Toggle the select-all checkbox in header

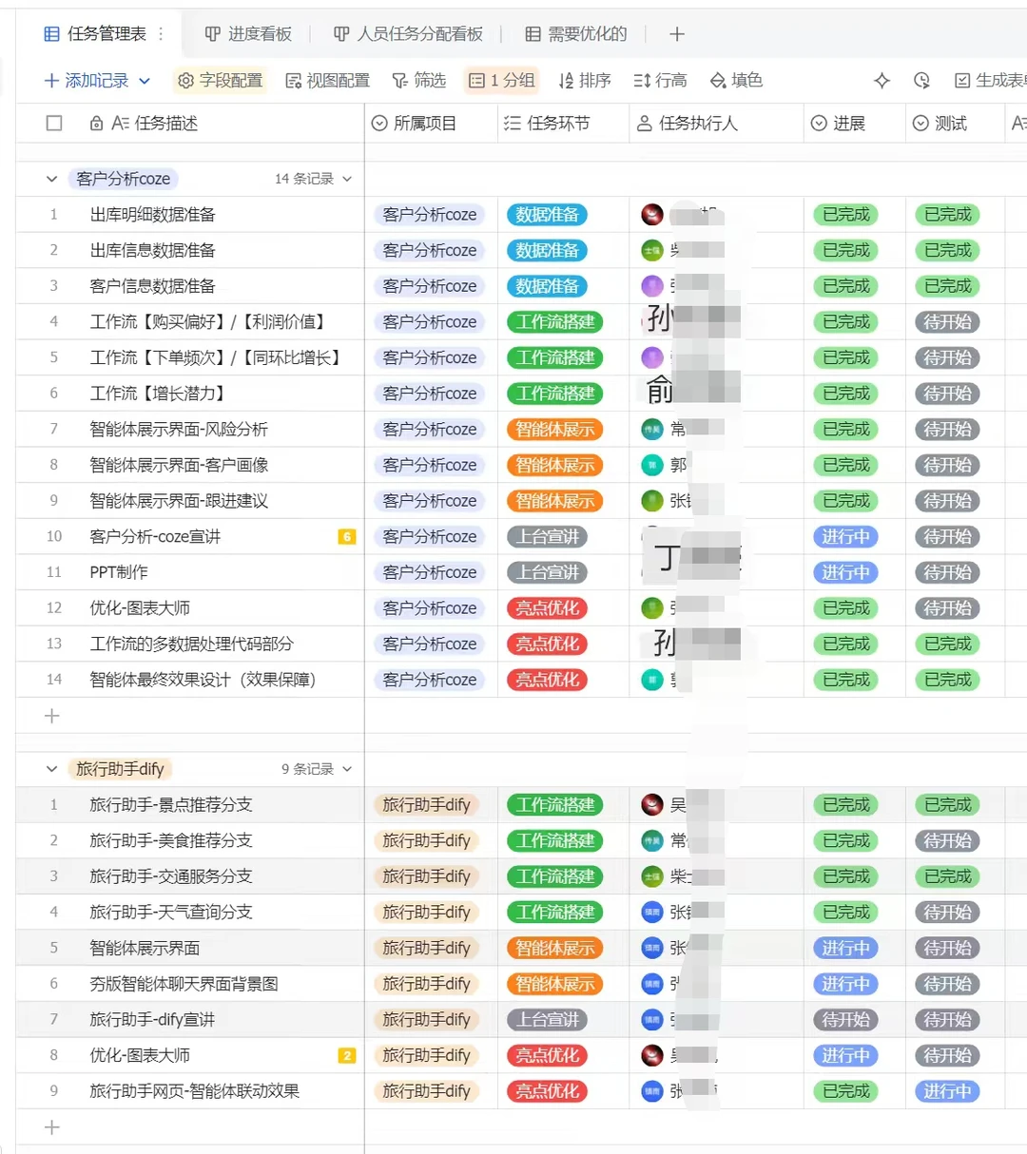pyautogui.click(x=54, y=124)
